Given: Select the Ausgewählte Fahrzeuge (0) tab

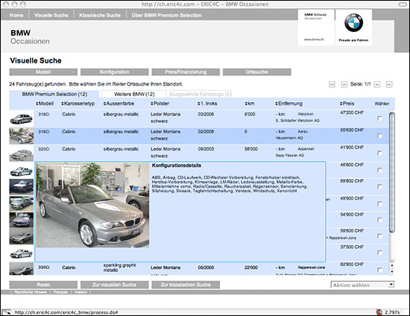Looking at the screenshot, I should point(201,94).
